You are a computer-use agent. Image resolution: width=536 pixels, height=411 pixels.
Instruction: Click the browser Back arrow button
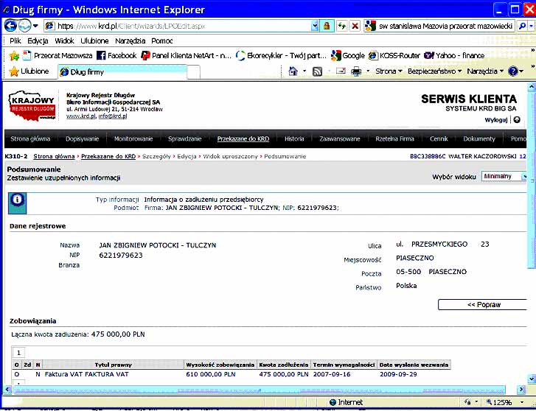(x=10, y=26)
